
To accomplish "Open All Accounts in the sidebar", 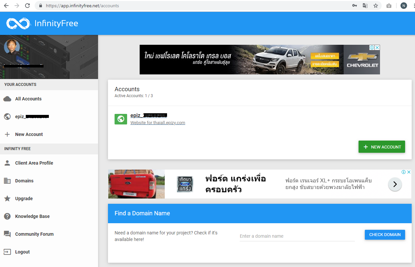I will point(28,99).
